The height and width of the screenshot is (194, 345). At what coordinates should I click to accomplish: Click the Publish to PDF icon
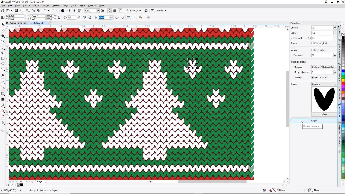[x=80, y=11]
